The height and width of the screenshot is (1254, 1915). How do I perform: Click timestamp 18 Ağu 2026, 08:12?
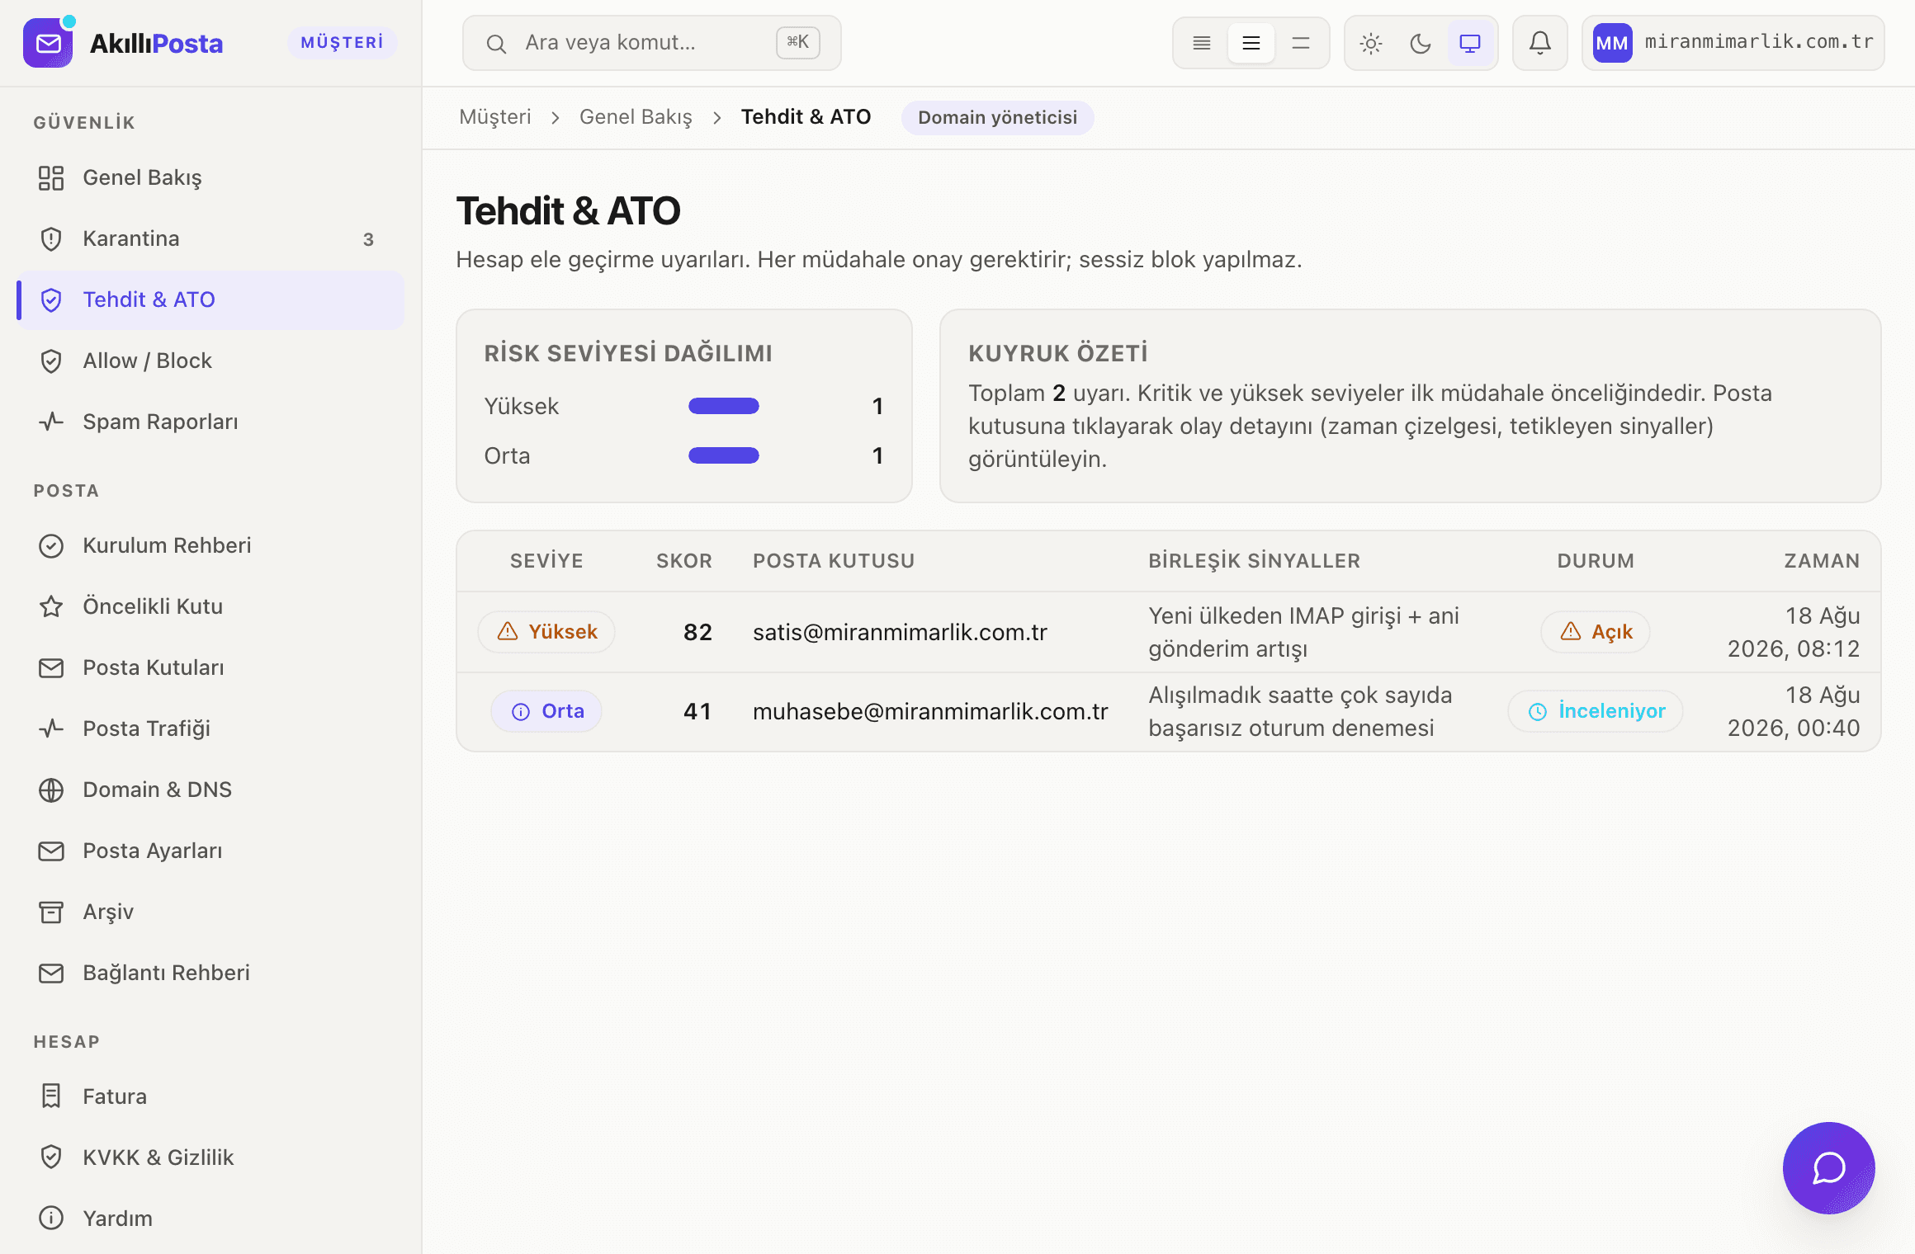(1794, 632)
